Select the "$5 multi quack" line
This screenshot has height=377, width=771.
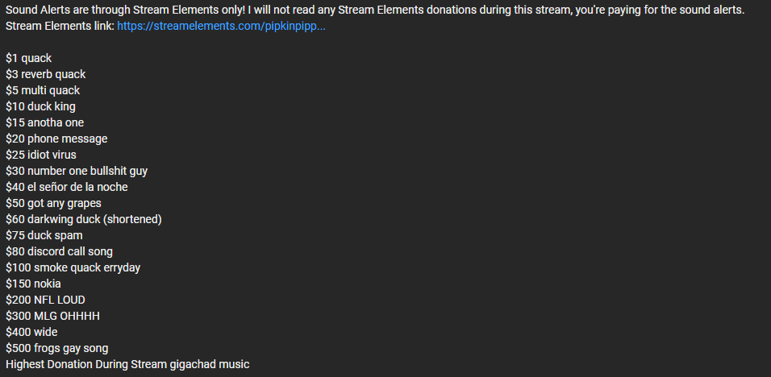click(x=43, y=91)
